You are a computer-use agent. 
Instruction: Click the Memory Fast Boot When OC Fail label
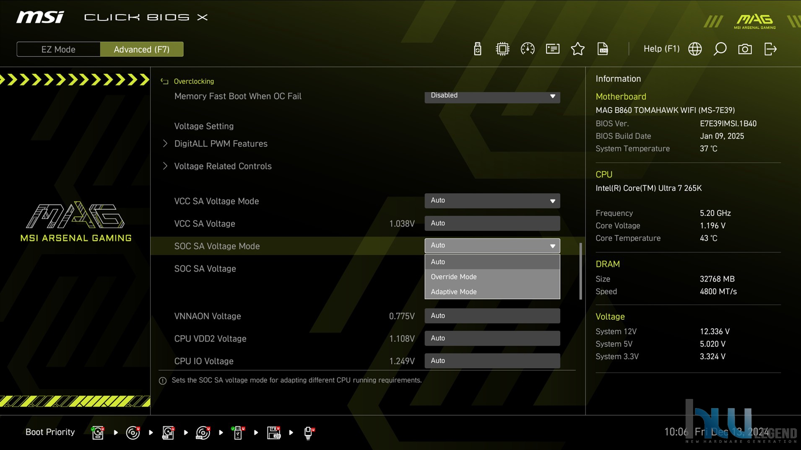238,96
